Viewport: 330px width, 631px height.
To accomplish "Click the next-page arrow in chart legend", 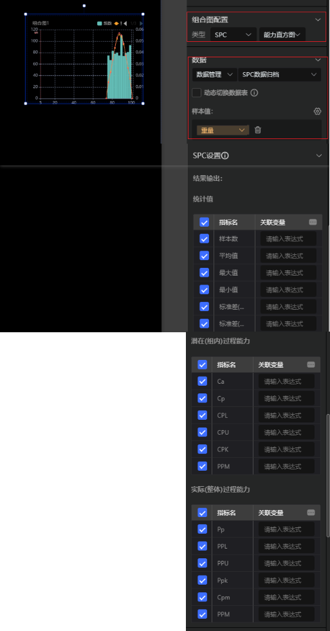I will 141,24.
